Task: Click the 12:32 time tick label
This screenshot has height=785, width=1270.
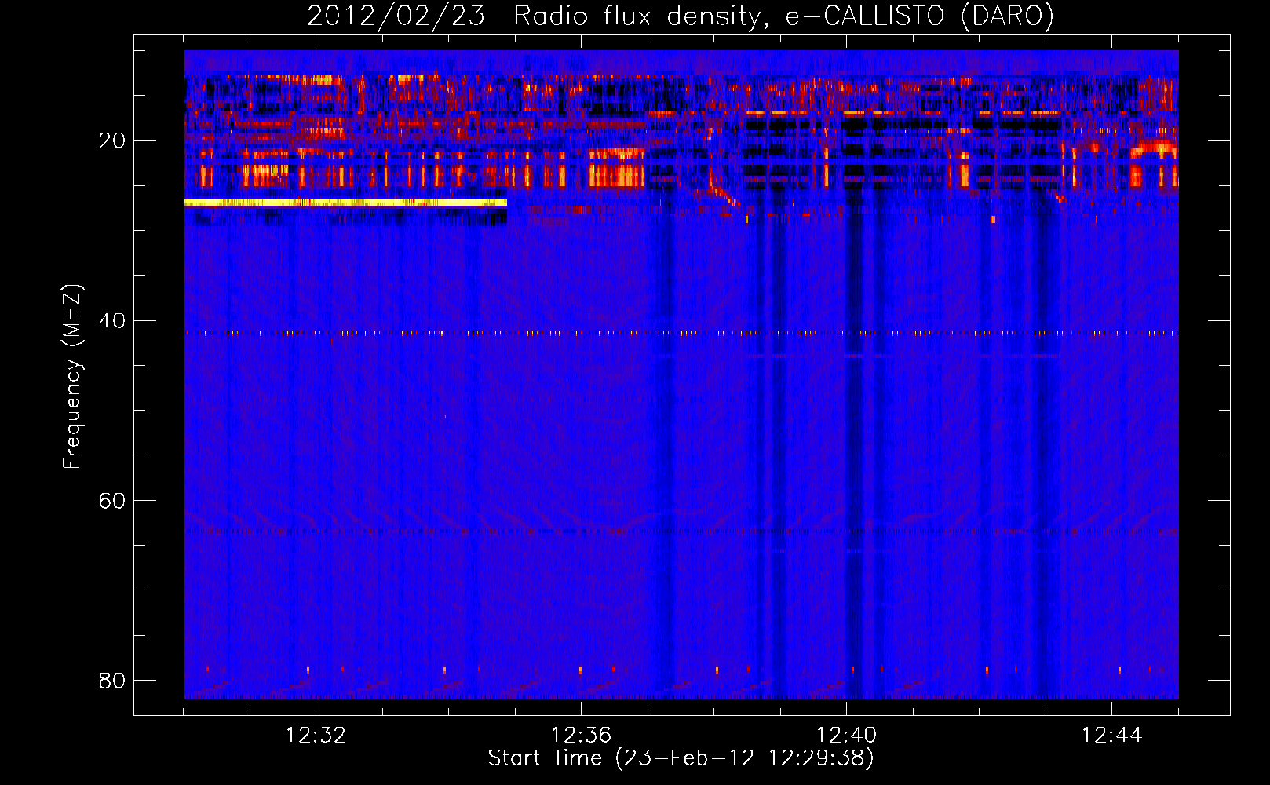Action: (x=316, y=736)
